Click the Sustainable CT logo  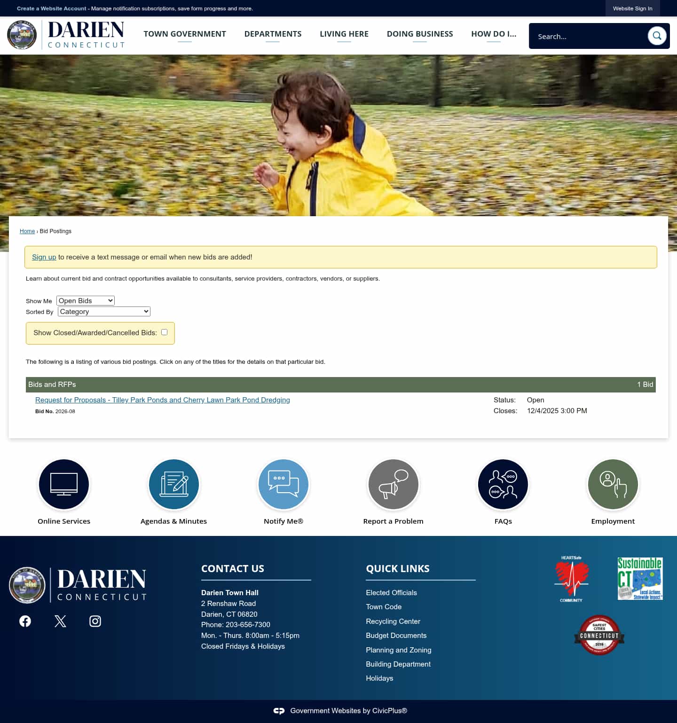[x=640, y=579]
